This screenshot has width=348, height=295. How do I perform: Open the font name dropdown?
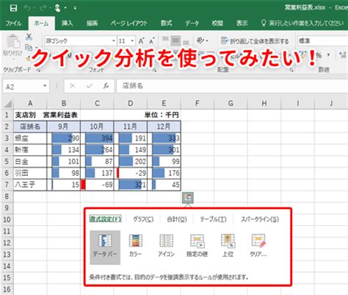click(114, 40)
